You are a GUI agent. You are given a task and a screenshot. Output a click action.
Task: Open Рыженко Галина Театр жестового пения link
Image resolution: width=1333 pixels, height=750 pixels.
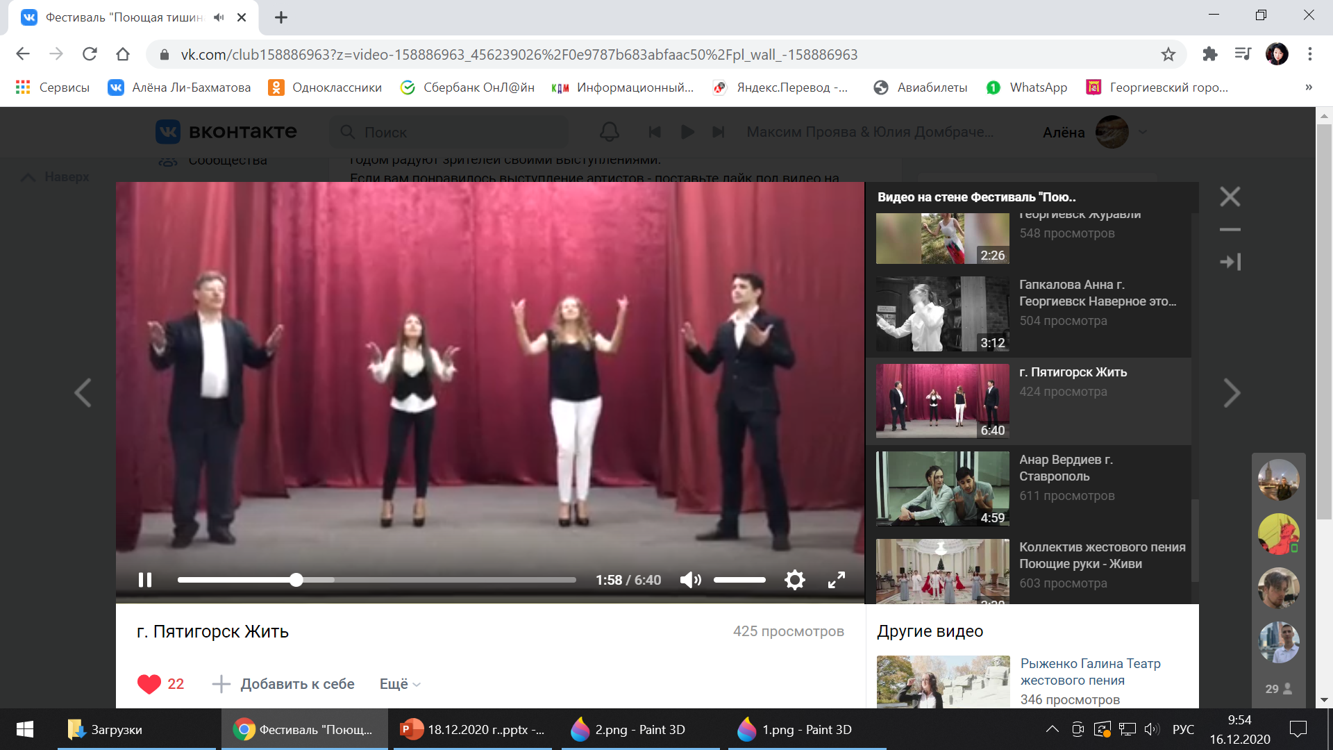(1091, 672)
